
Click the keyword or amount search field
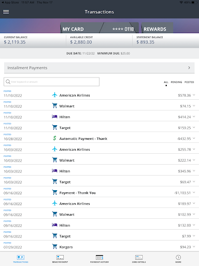(51, 82)
